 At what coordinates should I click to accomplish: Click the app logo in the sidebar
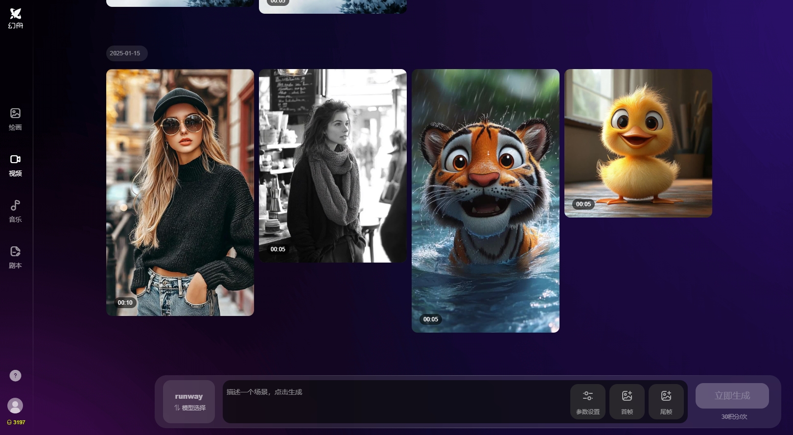[16, 18]
